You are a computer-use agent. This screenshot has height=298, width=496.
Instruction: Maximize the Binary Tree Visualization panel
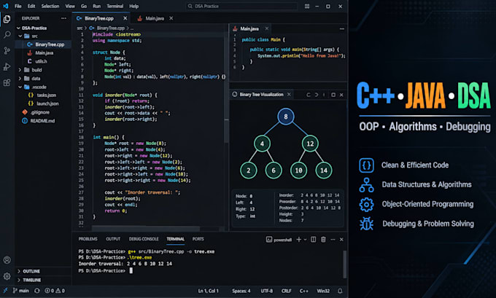click(x=333, y=95)
